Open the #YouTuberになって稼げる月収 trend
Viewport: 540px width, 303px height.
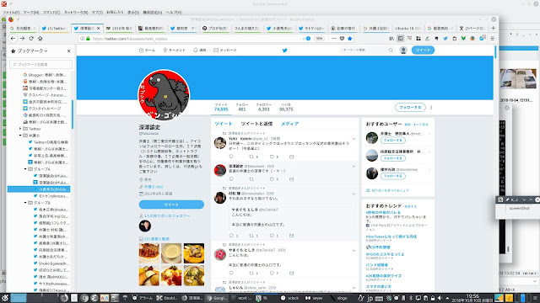391,237
